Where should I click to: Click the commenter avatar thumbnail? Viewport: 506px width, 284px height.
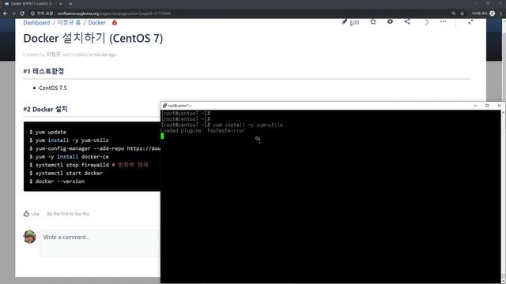click(29, 237)
